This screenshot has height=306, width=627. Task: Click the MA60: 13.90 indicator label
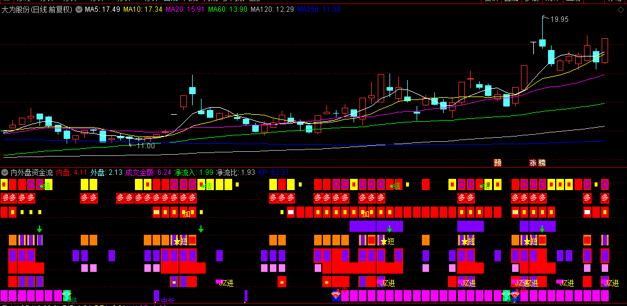point(227,9)
